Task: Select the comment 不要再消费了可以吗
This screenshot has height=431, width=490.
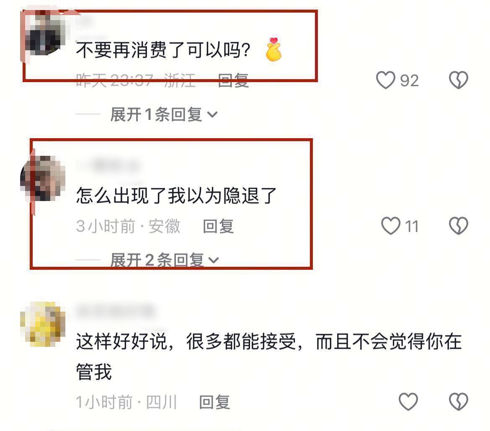Action: (163, 50)
